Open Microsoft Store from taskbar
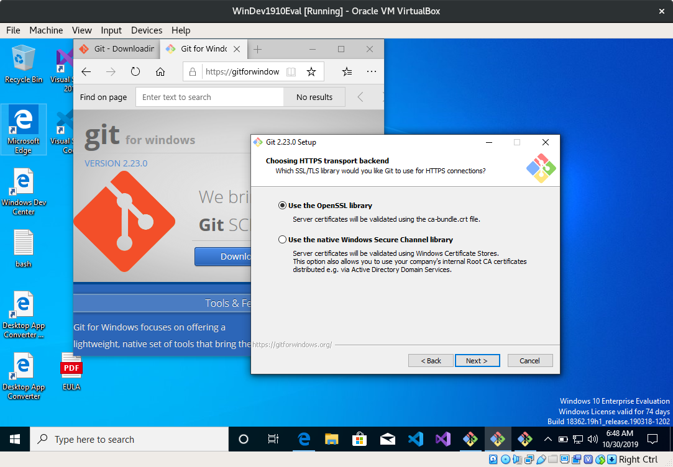Screen dimensions: 673x467 (359, 439)
